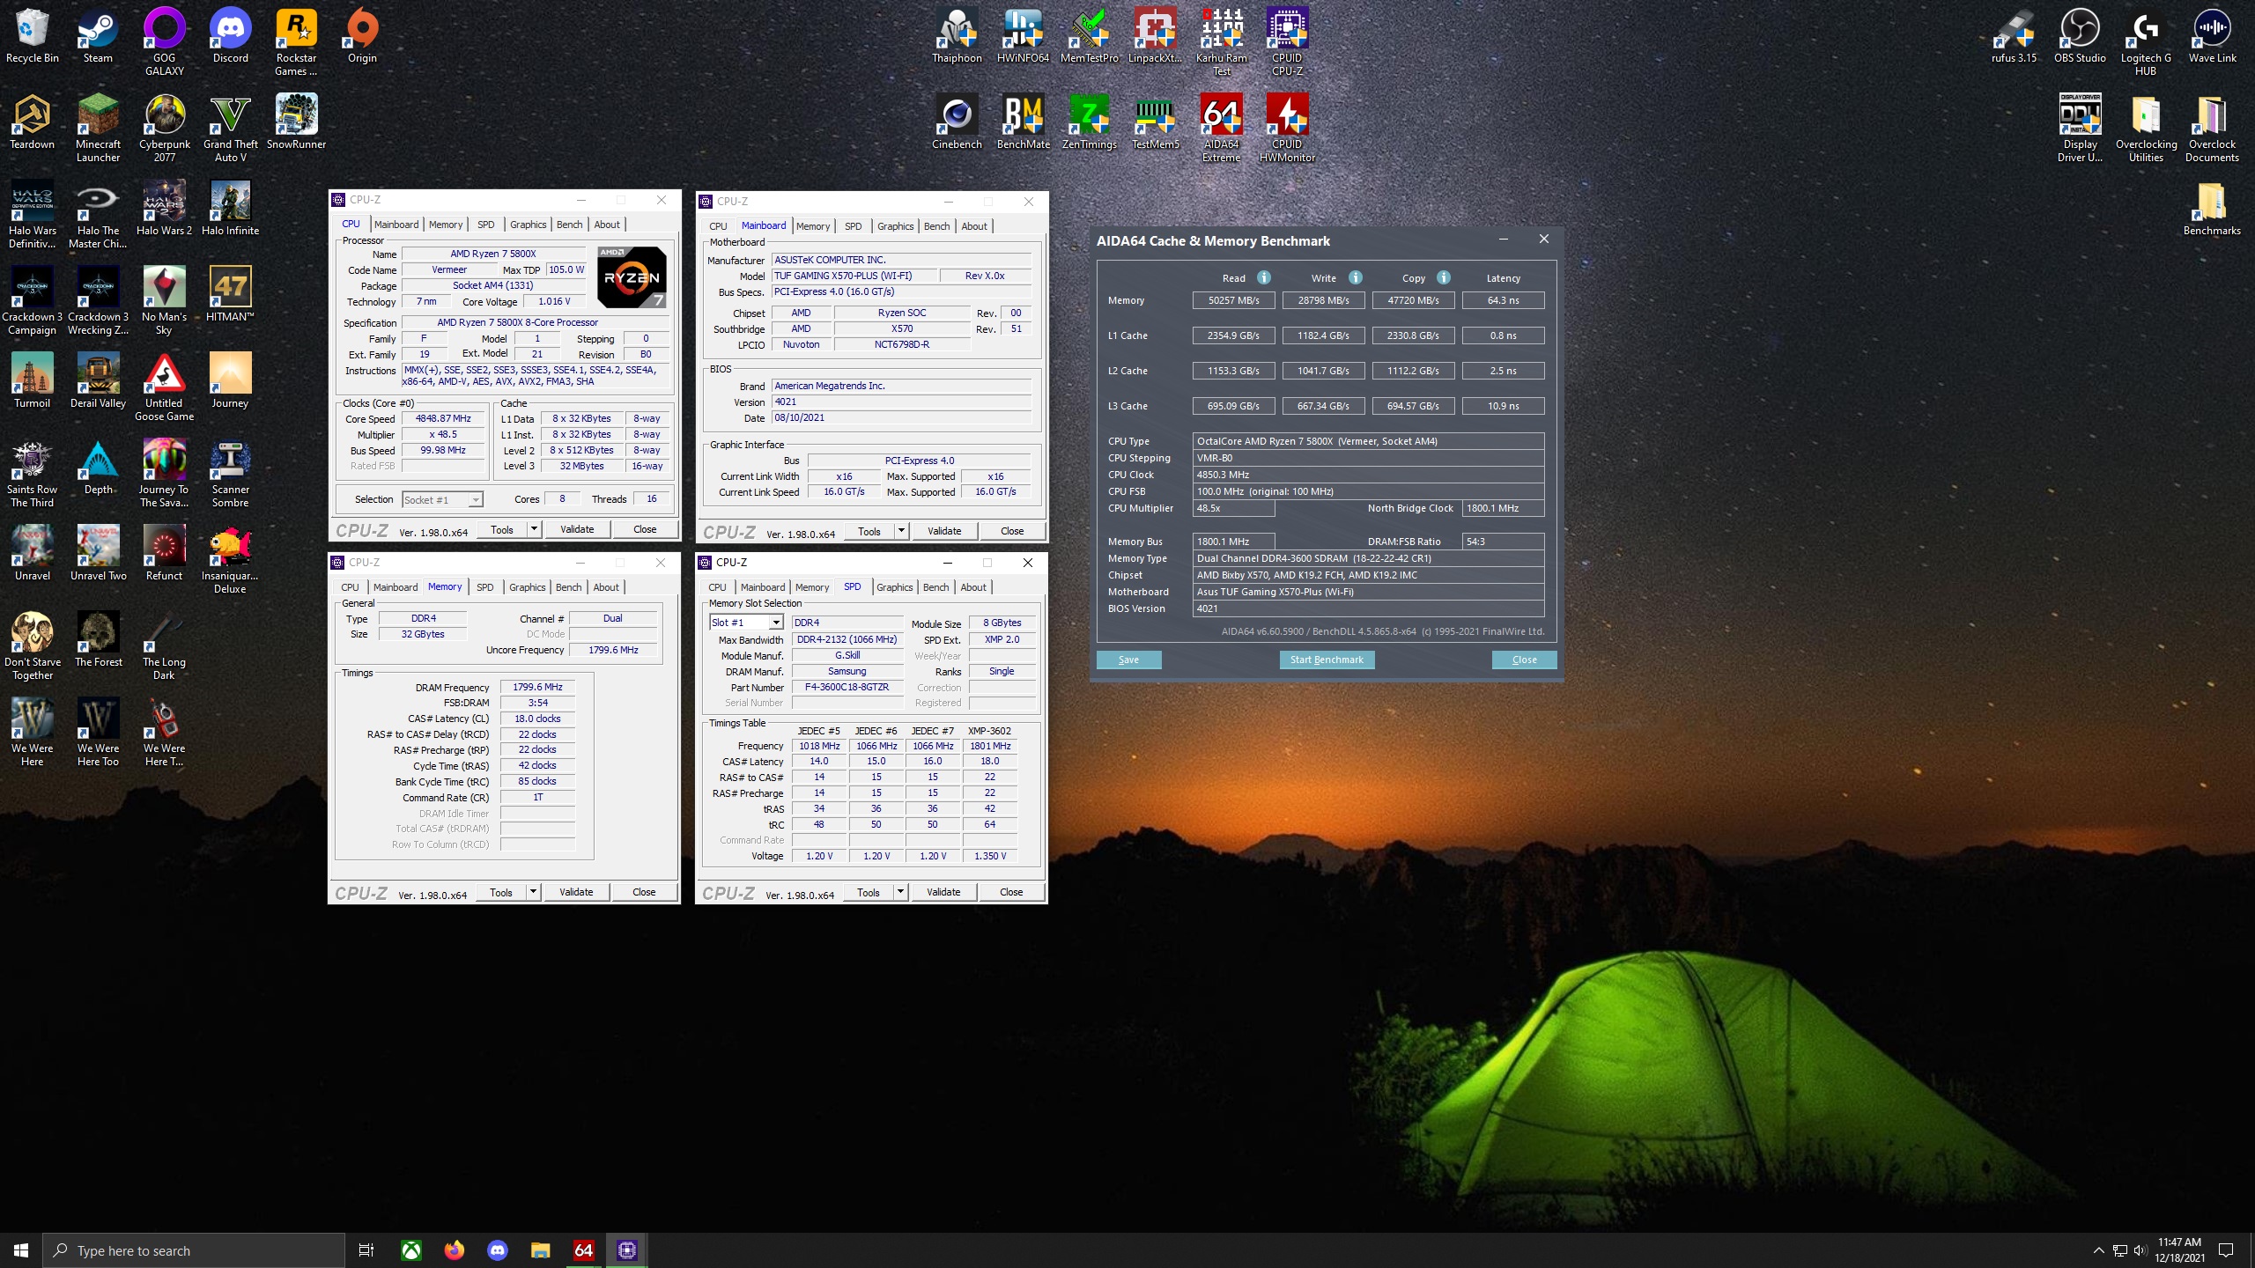Expand Slot #1 memory slot dropdown
Image resolution: width=2255 pixels, height=1268 pixels.
coord(776,623)
